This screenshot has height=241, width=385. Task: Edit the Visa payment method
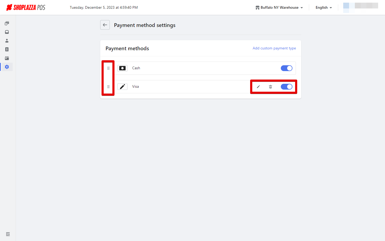point(258,87)
